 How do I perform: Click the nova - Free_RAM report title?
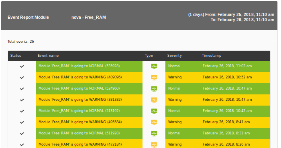pos(89,17)
